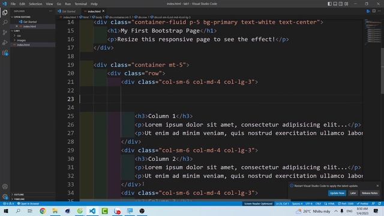Toggle the secondary side bar layout icon
This screenshot has height=216, width=384.
coord(341,4)
